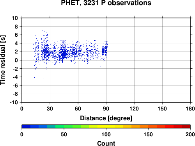Click the colorbar tick label "200"

[x=190, y=134]
